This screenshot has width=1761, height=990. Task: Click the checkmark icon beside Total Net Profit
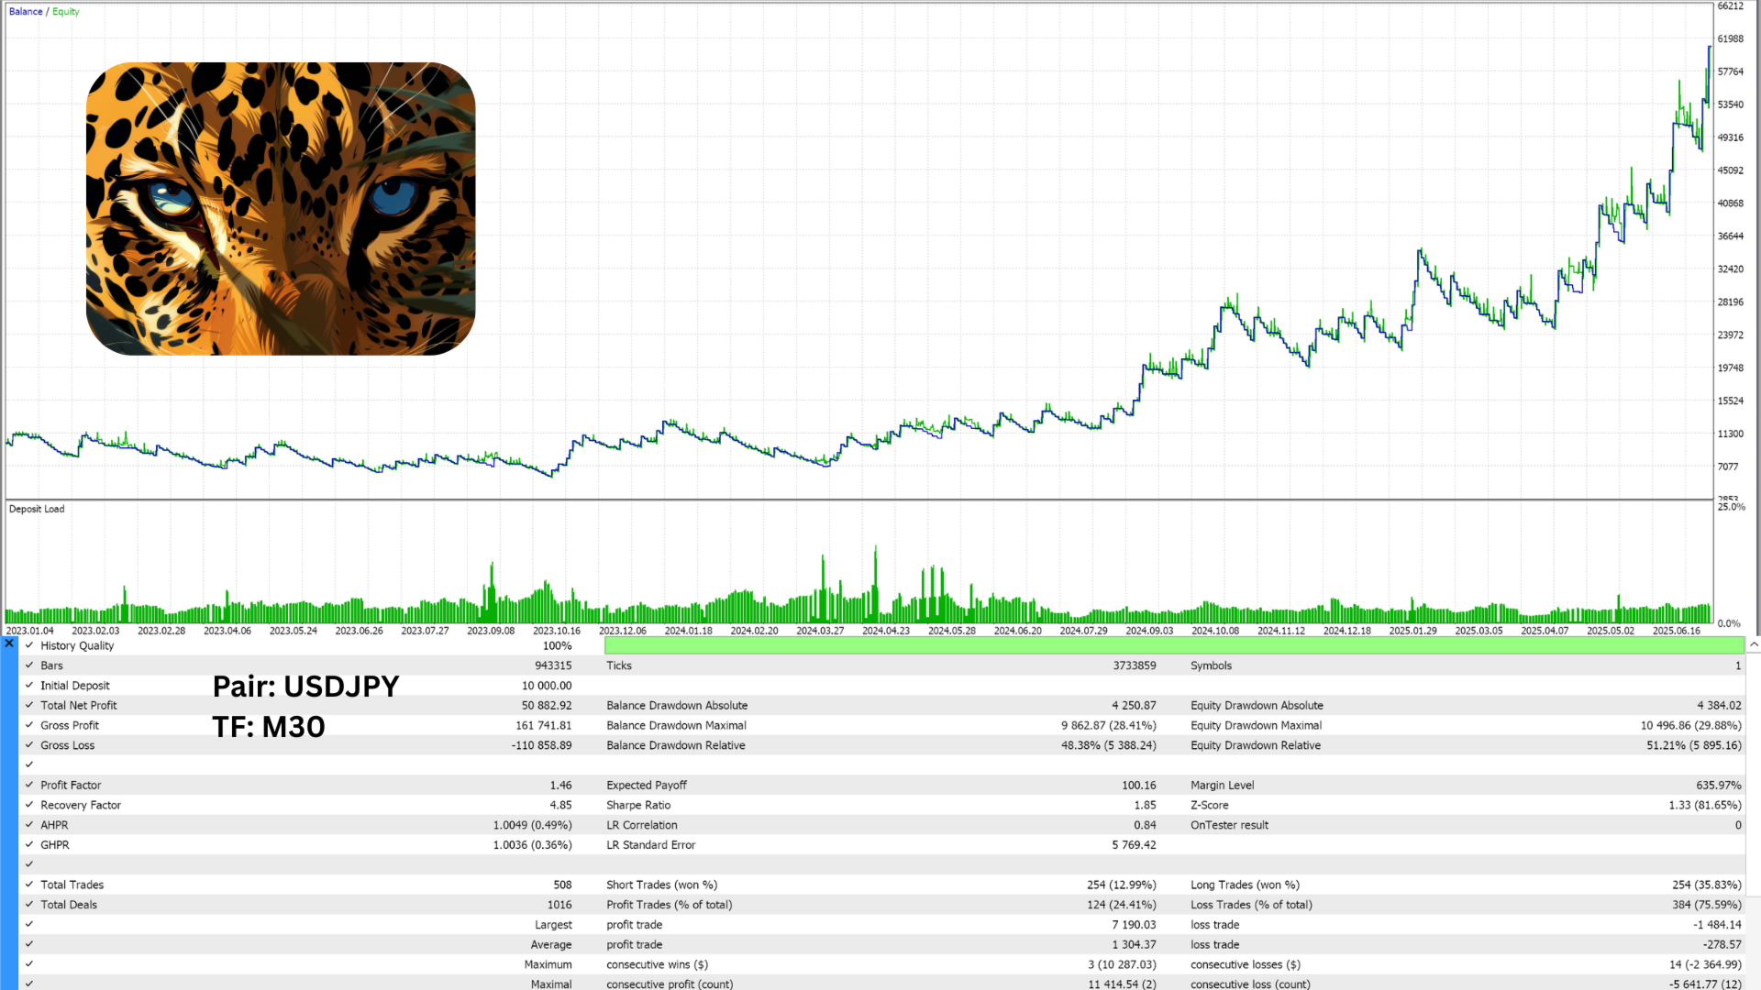[29, 705]
